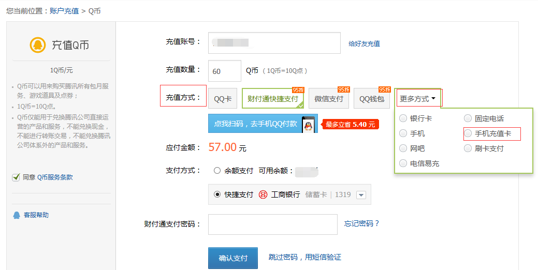Screen dimensions: 538x270
Task: Open the 更多方式 dropdown
Action: point(417,99)
